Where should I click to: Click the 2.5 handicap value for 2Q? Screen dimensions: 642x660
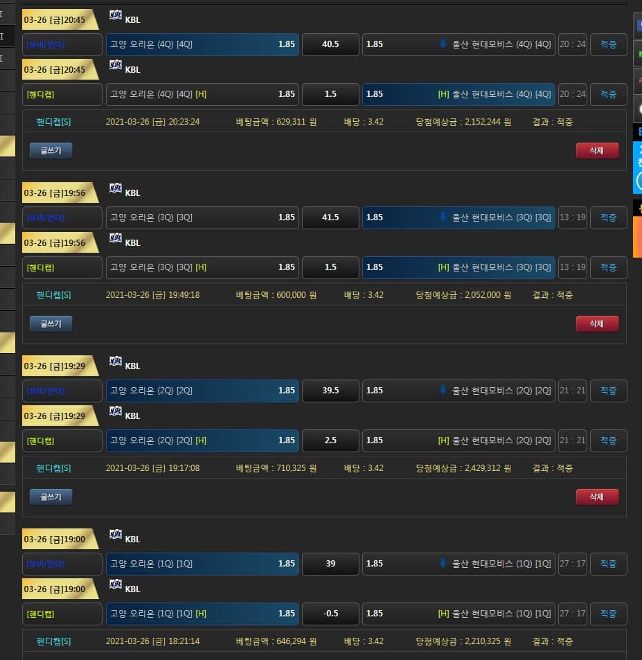coord(330,440)
